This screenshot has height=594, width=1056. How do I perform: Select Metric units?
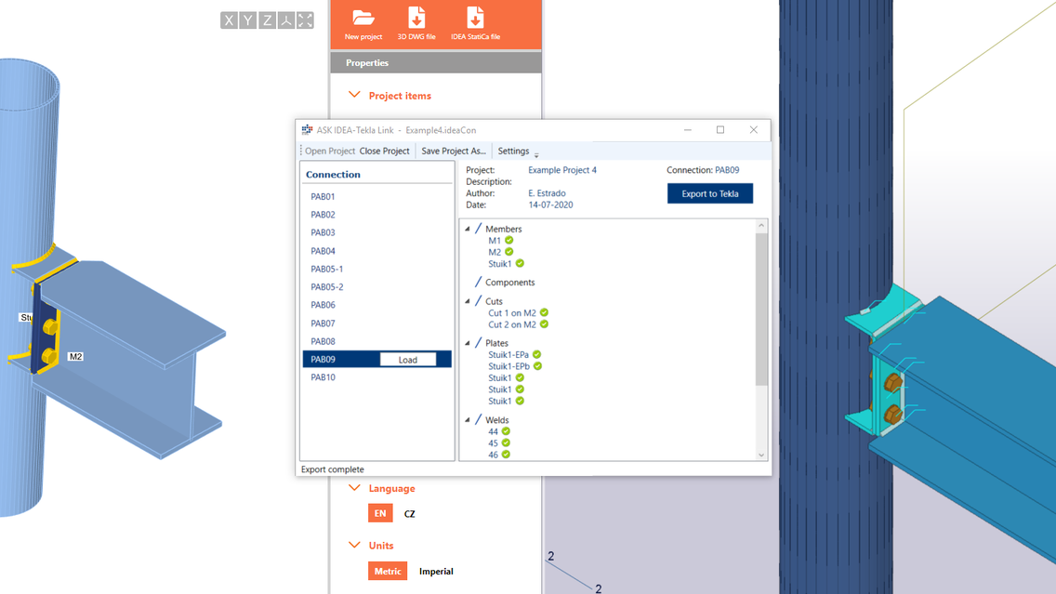coord(388,571)
